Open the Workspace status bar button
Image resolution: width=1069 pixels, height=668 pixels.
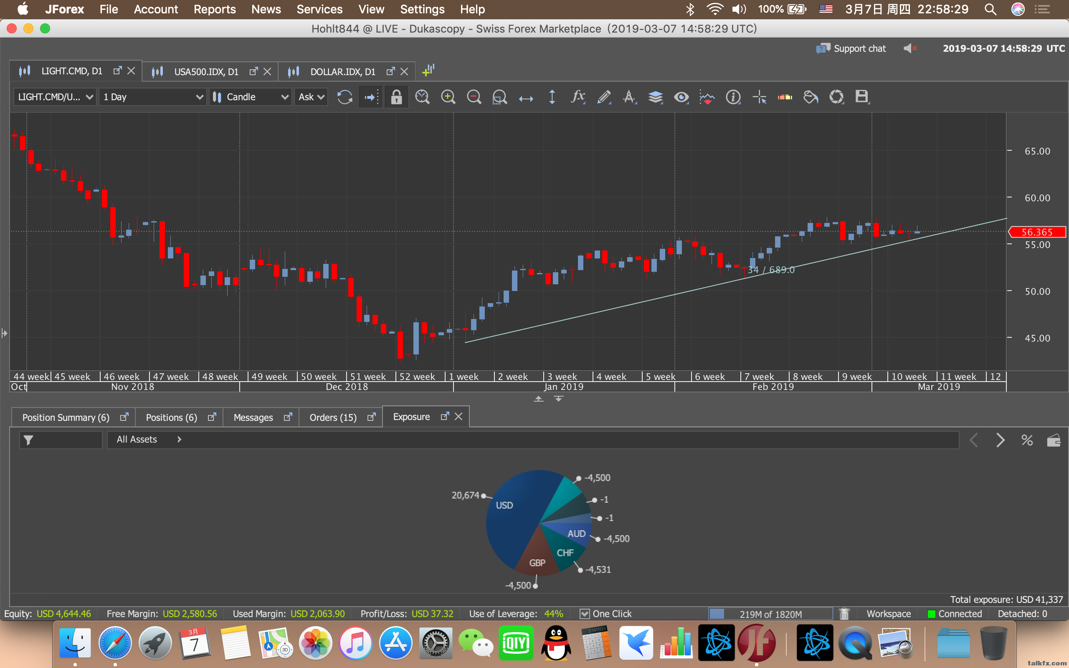coord(889,614)
